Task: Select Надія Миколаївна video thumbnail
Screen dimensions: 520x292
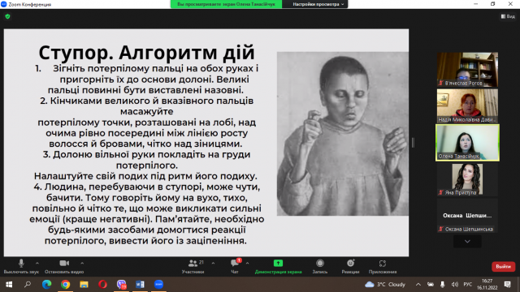Action: pos(467,106)
